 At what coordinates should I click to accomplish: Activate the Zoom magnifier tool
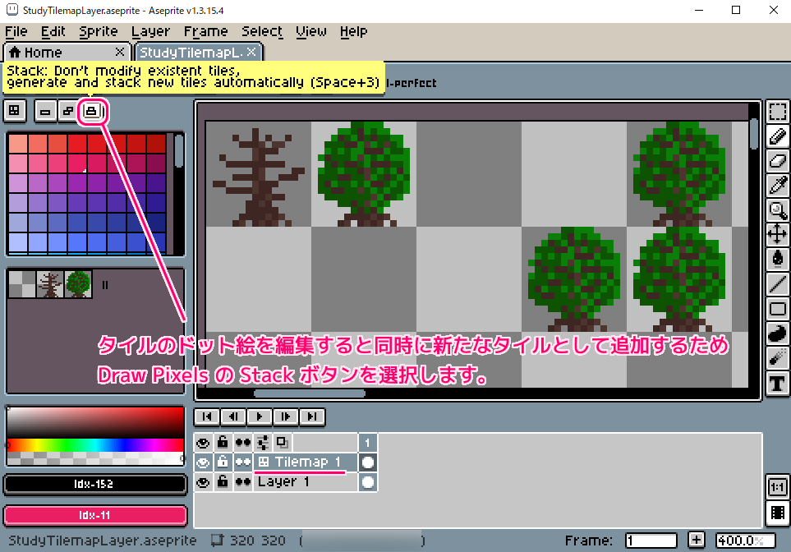click(x=777, y=210)
